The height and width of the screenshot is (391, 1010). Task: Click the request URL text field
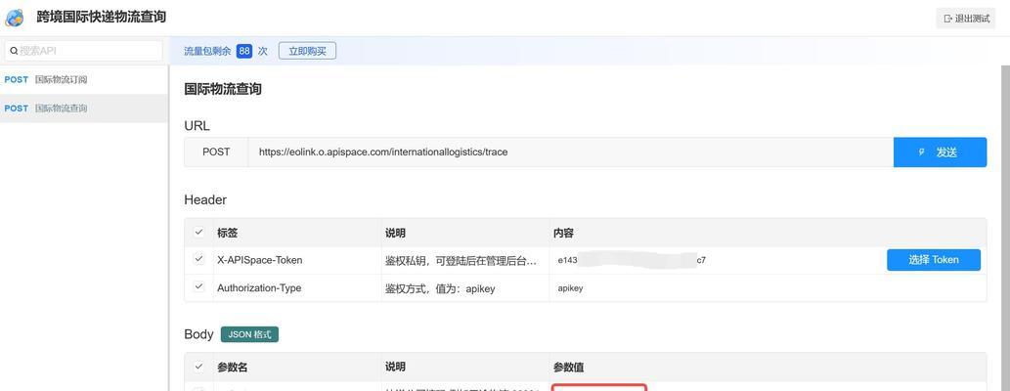[x=569, y=152]
